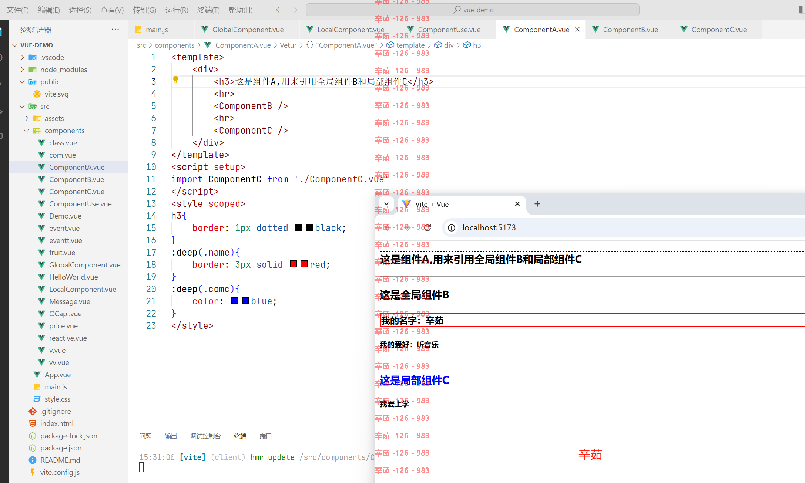Open the 选择(S) menu
Image resolution: width=805 pixels, height=483 pixels.
tap(80, 10)
